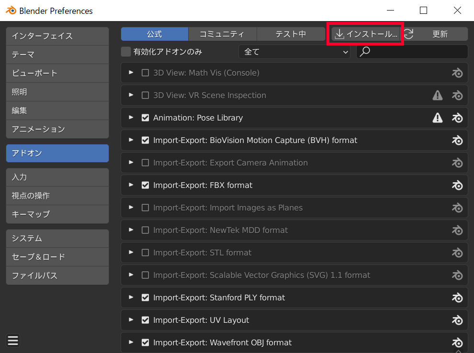Enable the 3D View: Math Vis (Console) addon
474x353 pixels.
point(146,73)
